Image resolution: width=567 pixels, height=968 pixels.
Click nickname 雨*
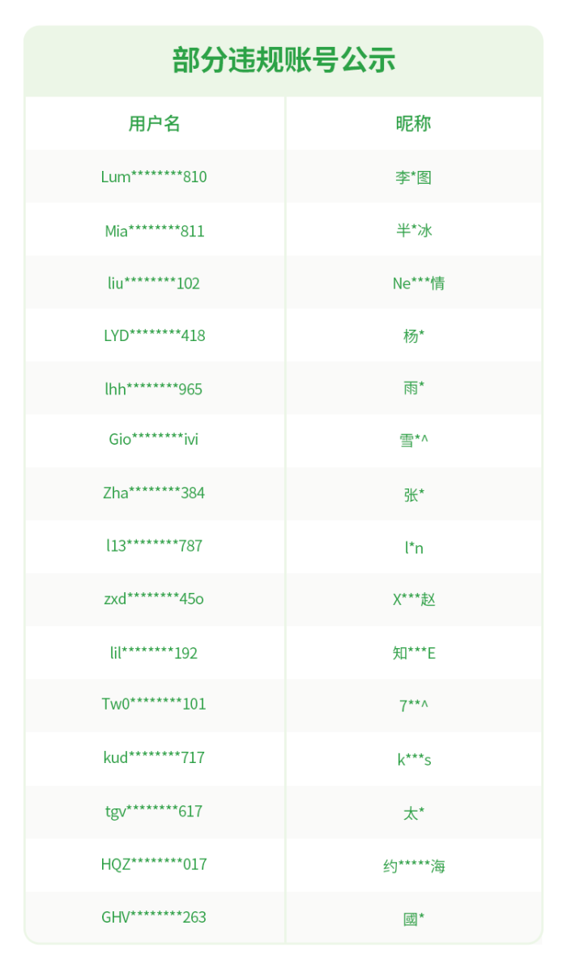coord(413,388)
